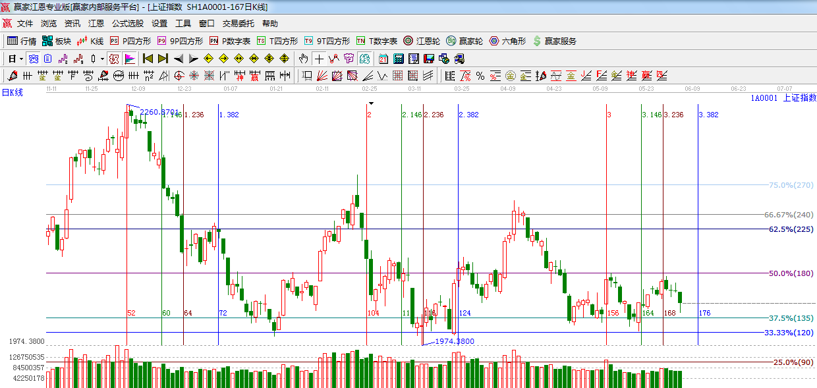The width and height of the screenshot is (817, 388).
Task: Click the save floppy disk icon
Action: point(429,59)
